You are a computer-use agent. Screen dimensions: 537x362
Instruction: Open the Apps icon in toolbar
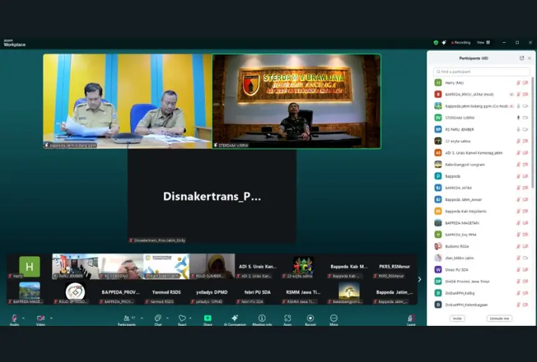287,318
